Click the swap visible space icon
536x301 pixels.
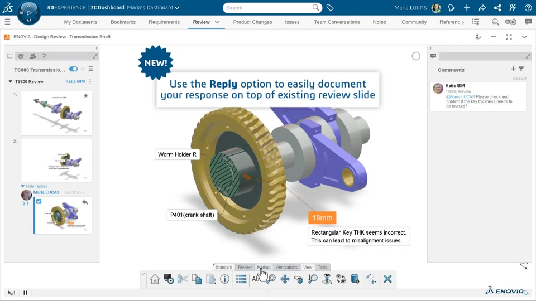pyautogui.click(x=341, y=279)
